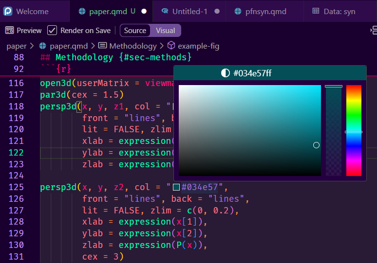Click the R file icon on Untitled-1 tab
377x263 pixels.
(x=164, y=11)
